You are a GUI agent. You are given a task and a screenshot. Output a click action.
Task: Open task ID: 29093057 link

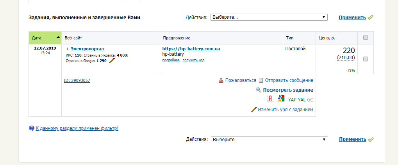(77, 80)
